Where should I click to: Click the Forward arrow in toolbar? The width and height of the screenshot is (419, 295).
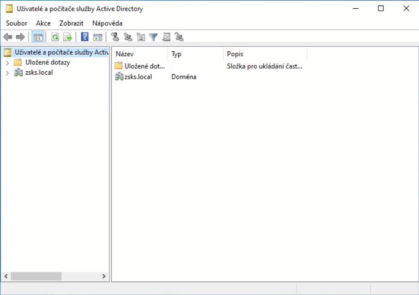pyautogui.click(x=20, y=37)
